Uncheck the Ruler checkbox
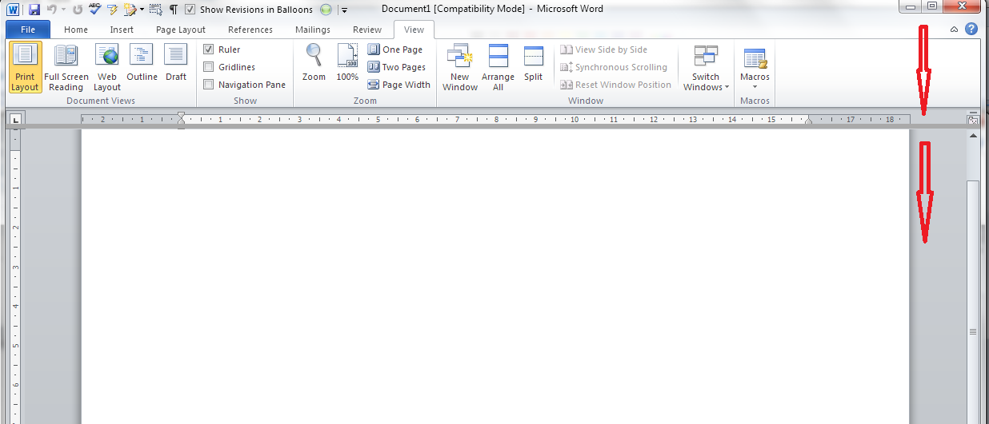989x424 pixels. (209, 50)
